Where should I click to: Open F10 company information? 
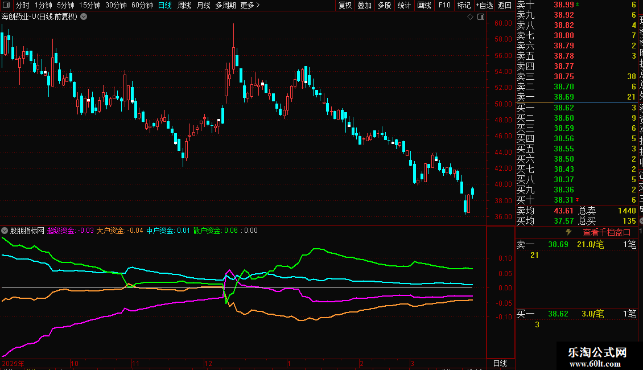click(444, 5)
